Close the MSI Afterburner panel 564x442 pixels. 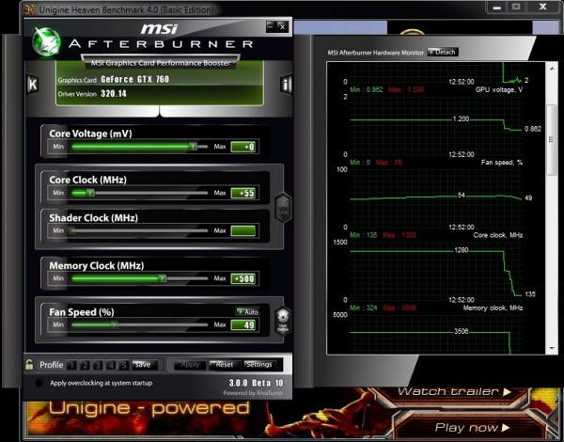(282, 26)
